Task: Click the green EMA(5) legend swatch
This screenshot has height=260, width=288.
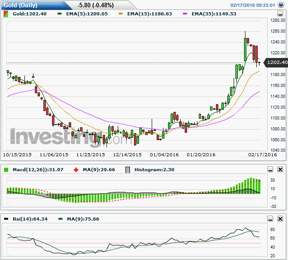Action: [x=59, y=14]
